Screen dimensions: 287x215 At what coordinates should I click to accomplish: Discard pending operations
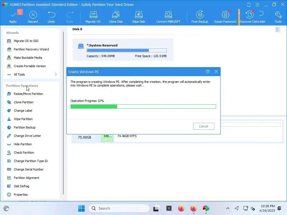click(33, 17)
